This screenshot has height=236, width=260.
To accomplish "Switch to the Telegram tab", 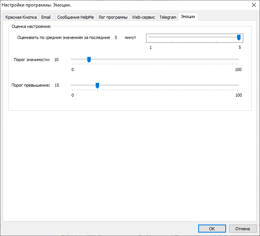I will [168, 17].
